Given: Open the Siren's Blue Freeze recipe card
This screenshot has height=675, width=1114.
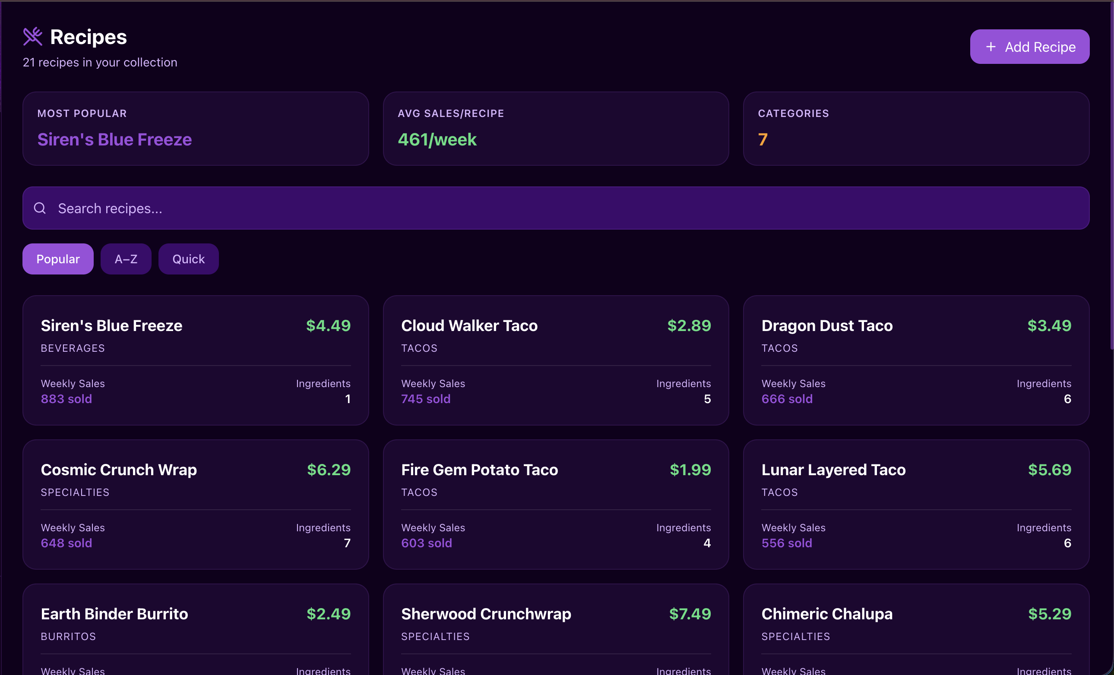Looking at the screenshot, I should pos(195,360).
